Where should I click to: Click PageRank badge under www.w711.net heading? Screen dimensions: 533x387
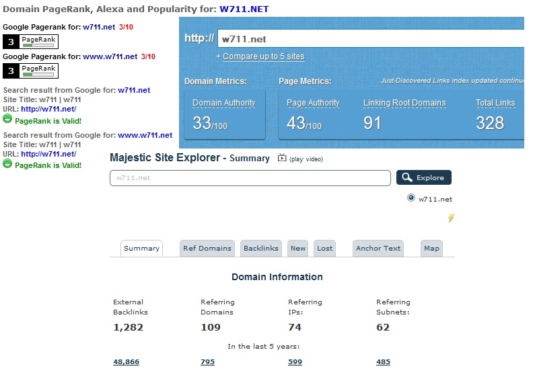(30, 71)
